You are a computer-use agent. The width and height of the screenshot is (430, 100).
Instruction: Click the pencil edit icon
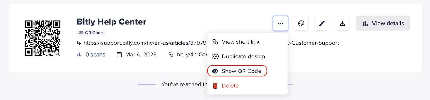coord(322,23)
